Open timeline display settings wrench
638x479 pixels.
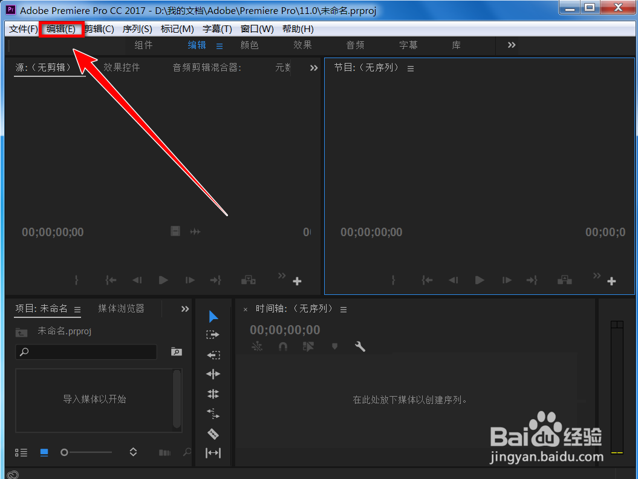[x=360, y=346]
